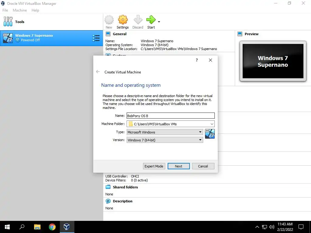Open the Version dropdown Windows 7 (64-bit)
Image resolution: width=311 pixels, height=233 pixels.
(165, 140)
